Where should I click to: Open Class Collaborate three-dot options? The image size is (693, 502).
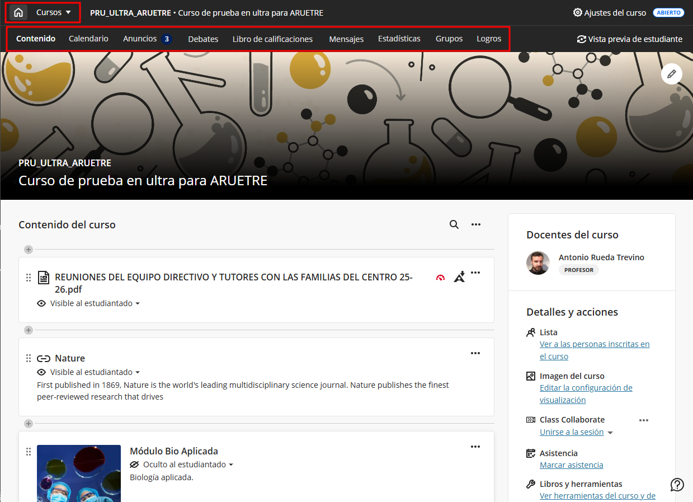pos(644,420)
